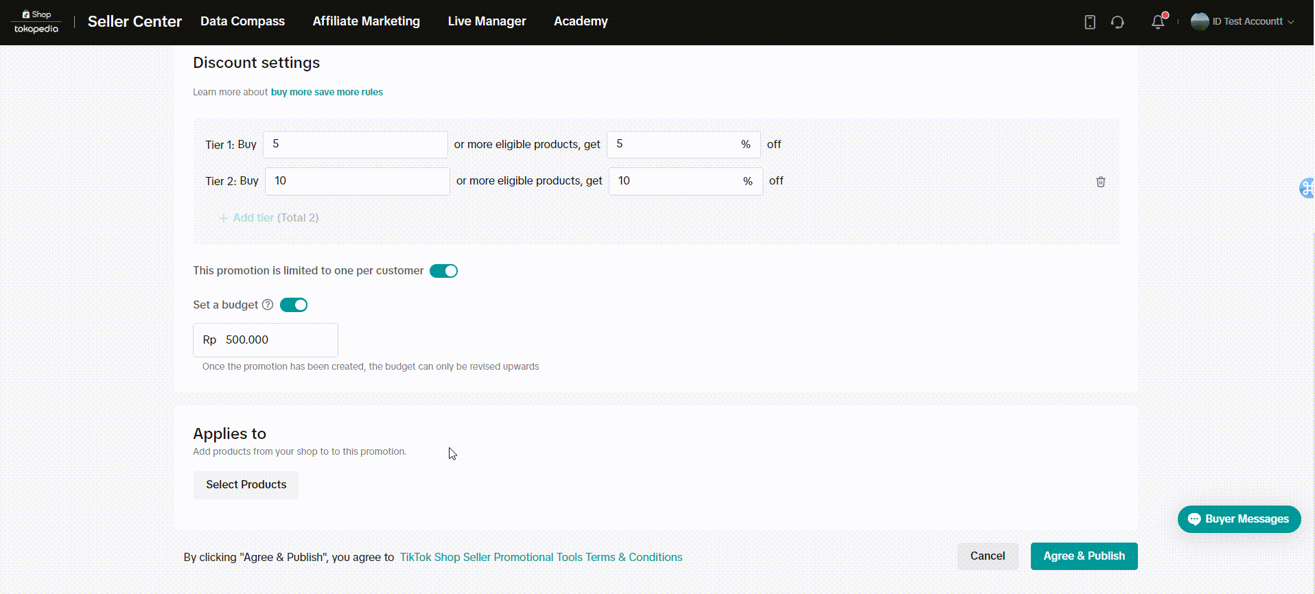Turn off the Set a budget toggle

click(x=294, y=305)
